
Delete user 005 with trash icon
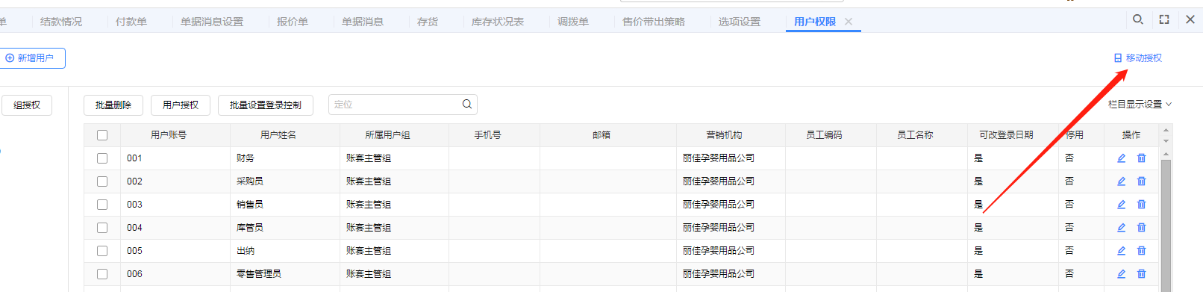point(1141,251)
